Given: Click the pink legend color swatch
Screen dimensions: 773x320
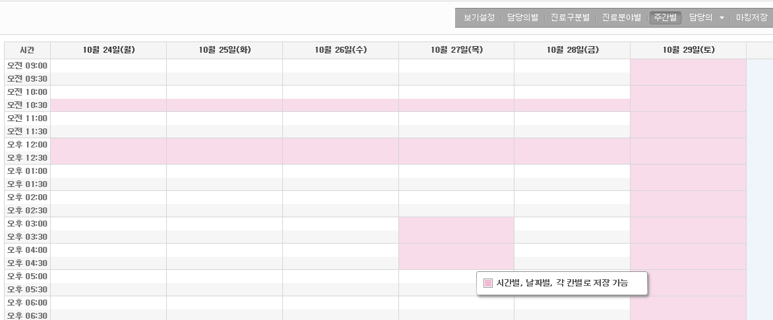Looking at the screenshot, I should 488,283.
